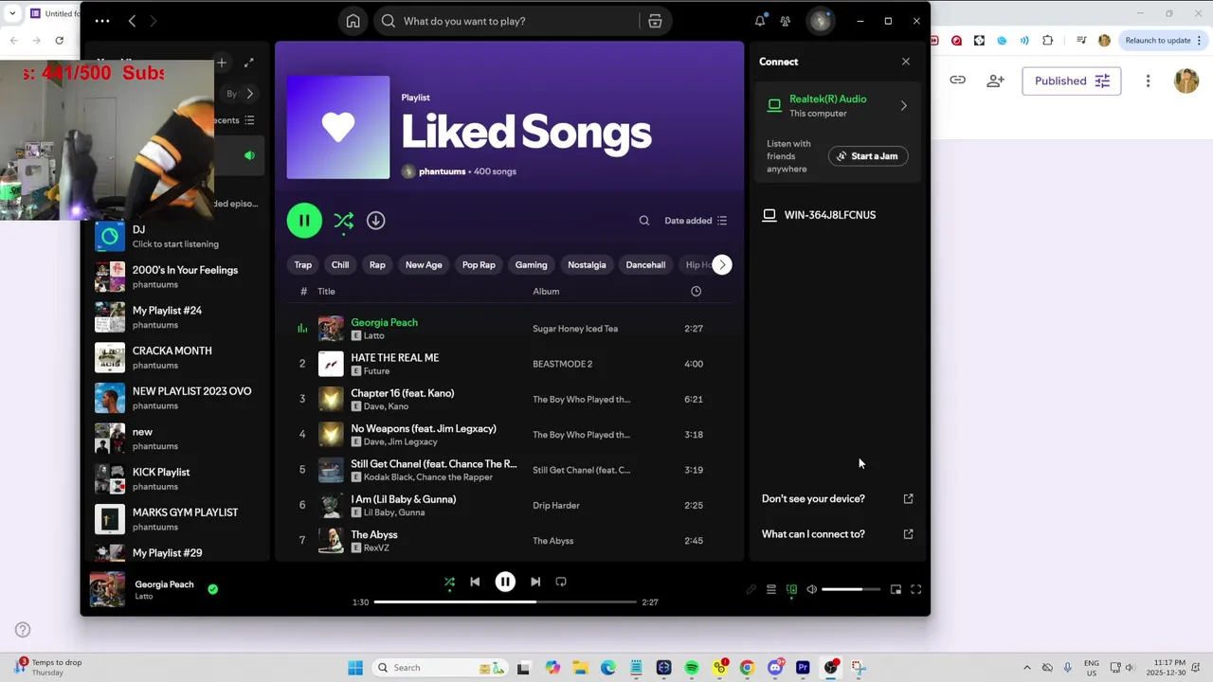Filter by the Trap genre chip
The width and height of the screenshot is (1213, 682).
[x=303, y=265]
